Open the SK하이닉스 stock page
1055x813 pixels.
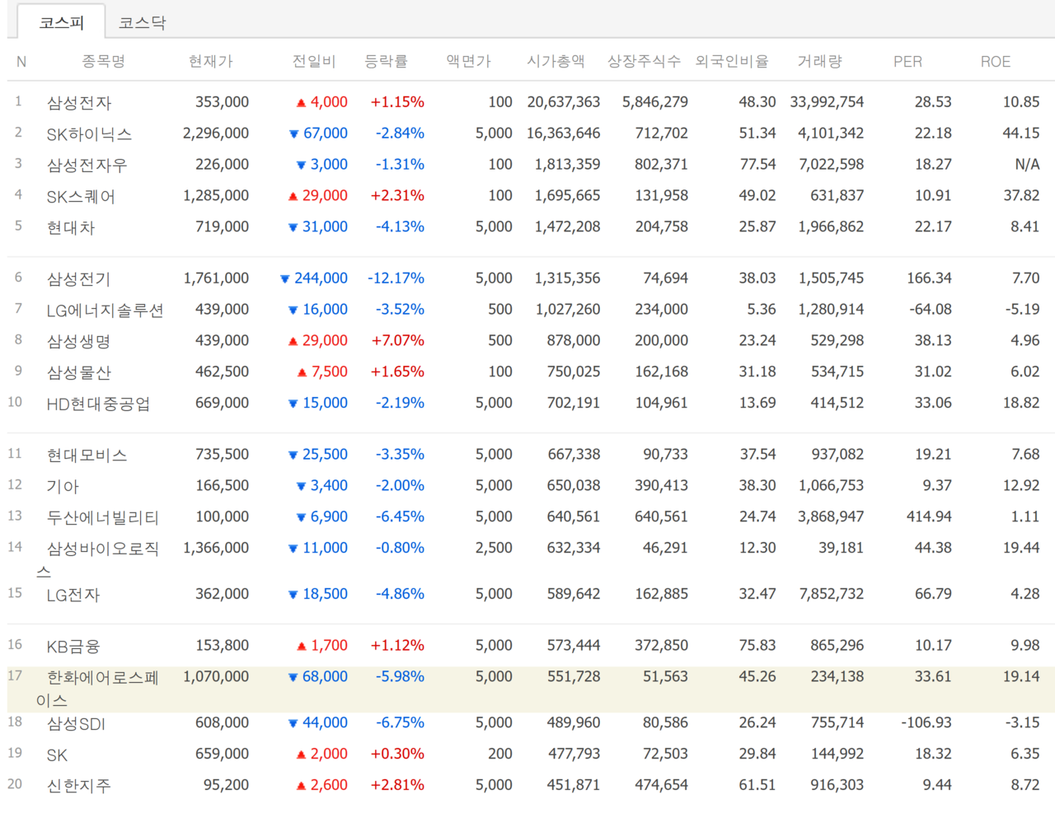[x=89, y=134]
